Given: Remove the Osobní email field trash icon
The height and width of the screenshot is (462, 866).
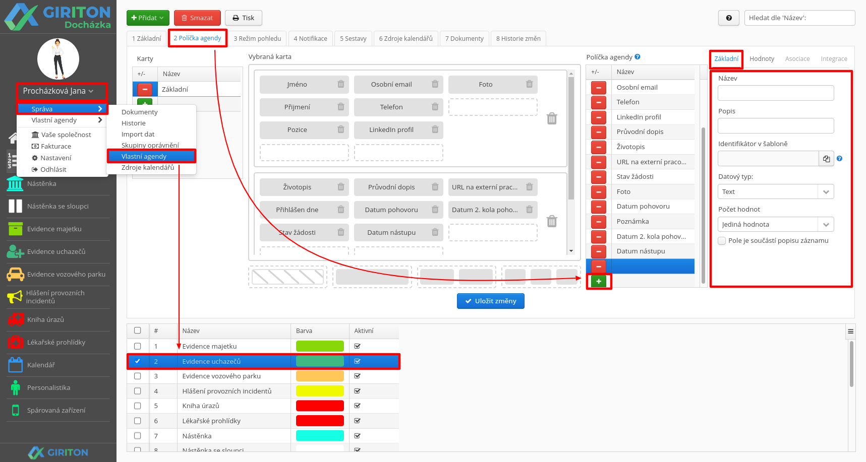Looking at the screenshot, I should pos(435,84).
